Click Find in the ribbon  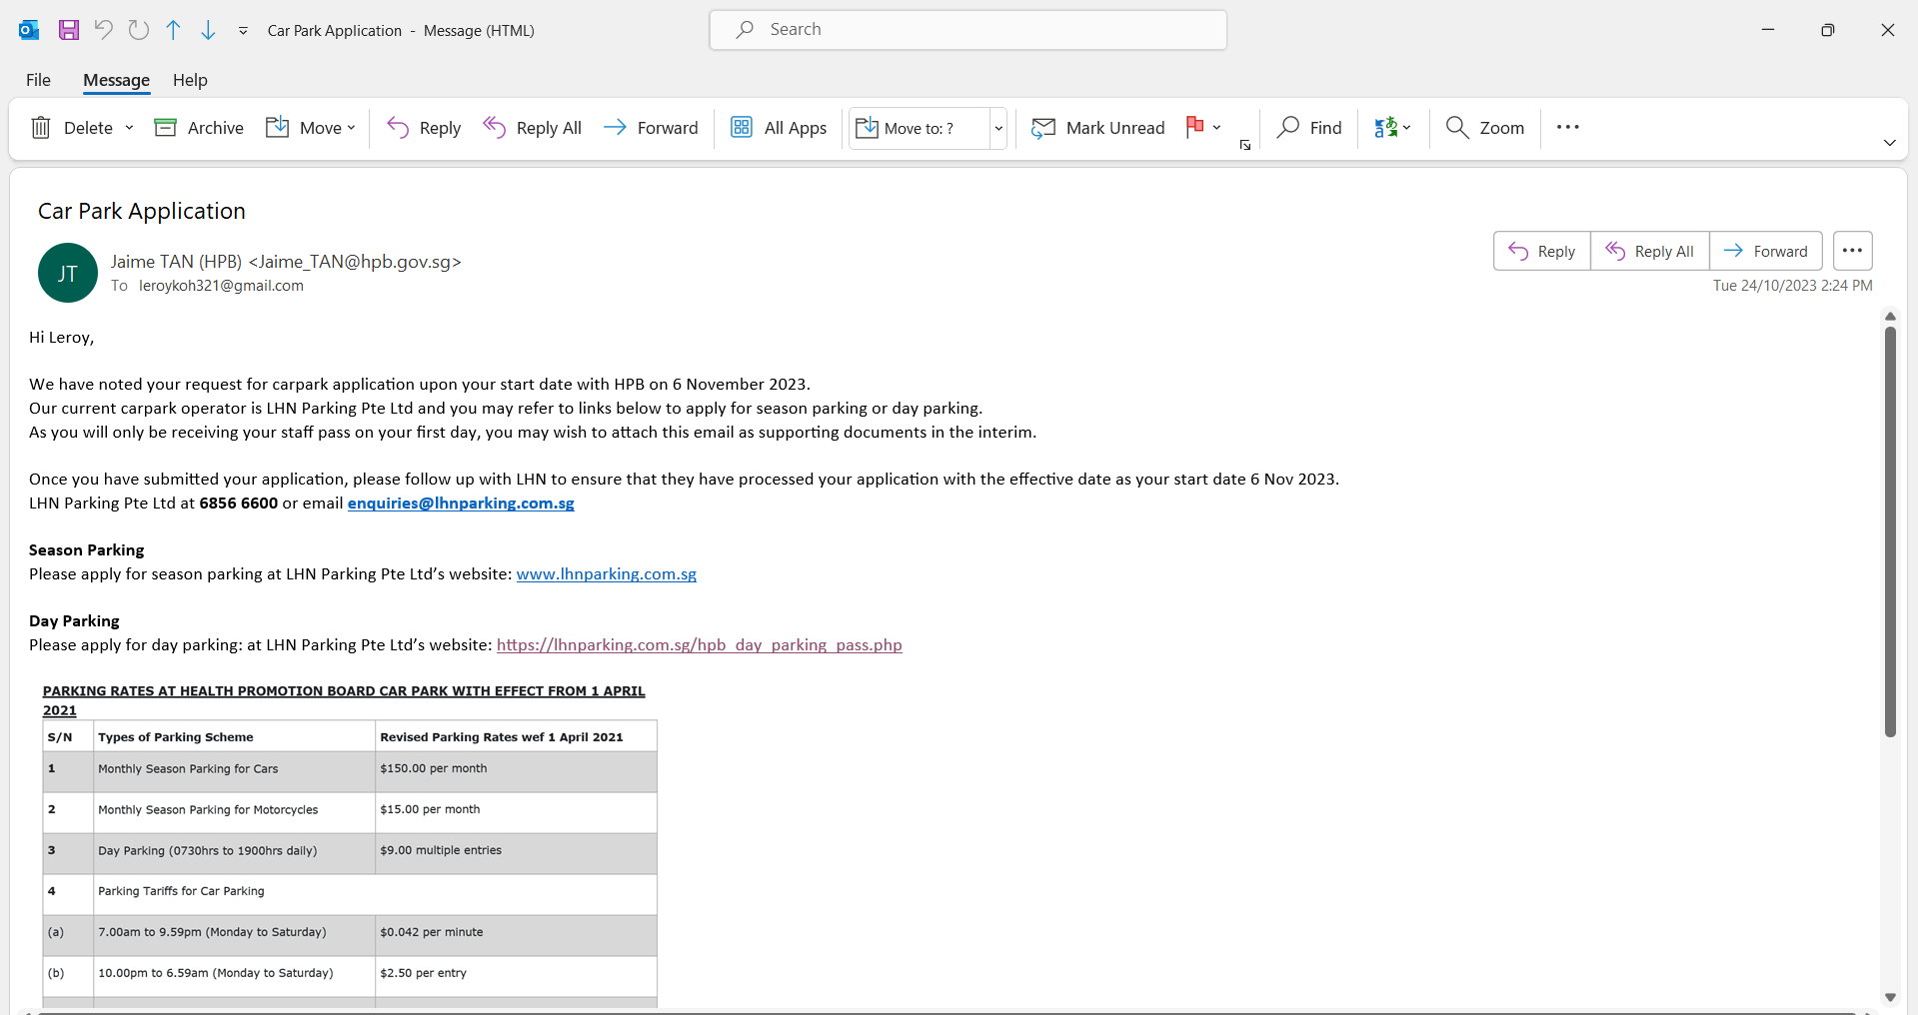pyautogui.click(x=1309, y=128)
